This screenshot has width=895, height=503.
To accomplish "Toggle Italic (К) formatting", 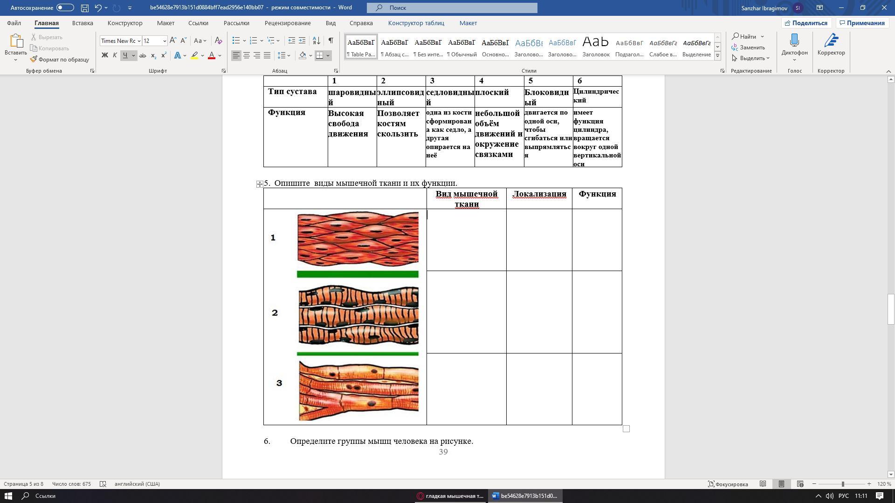I will (x=115, y=55).
